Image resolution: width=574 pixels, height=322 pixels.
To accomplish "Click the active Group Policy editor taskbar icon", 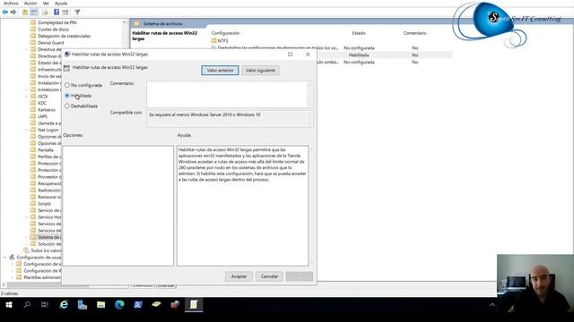I will pos(194,304).
